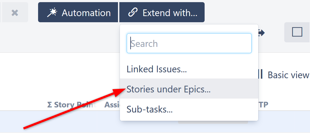Click the sigma symbol in Story Points header
310x135 pixels.
(50, 105)
